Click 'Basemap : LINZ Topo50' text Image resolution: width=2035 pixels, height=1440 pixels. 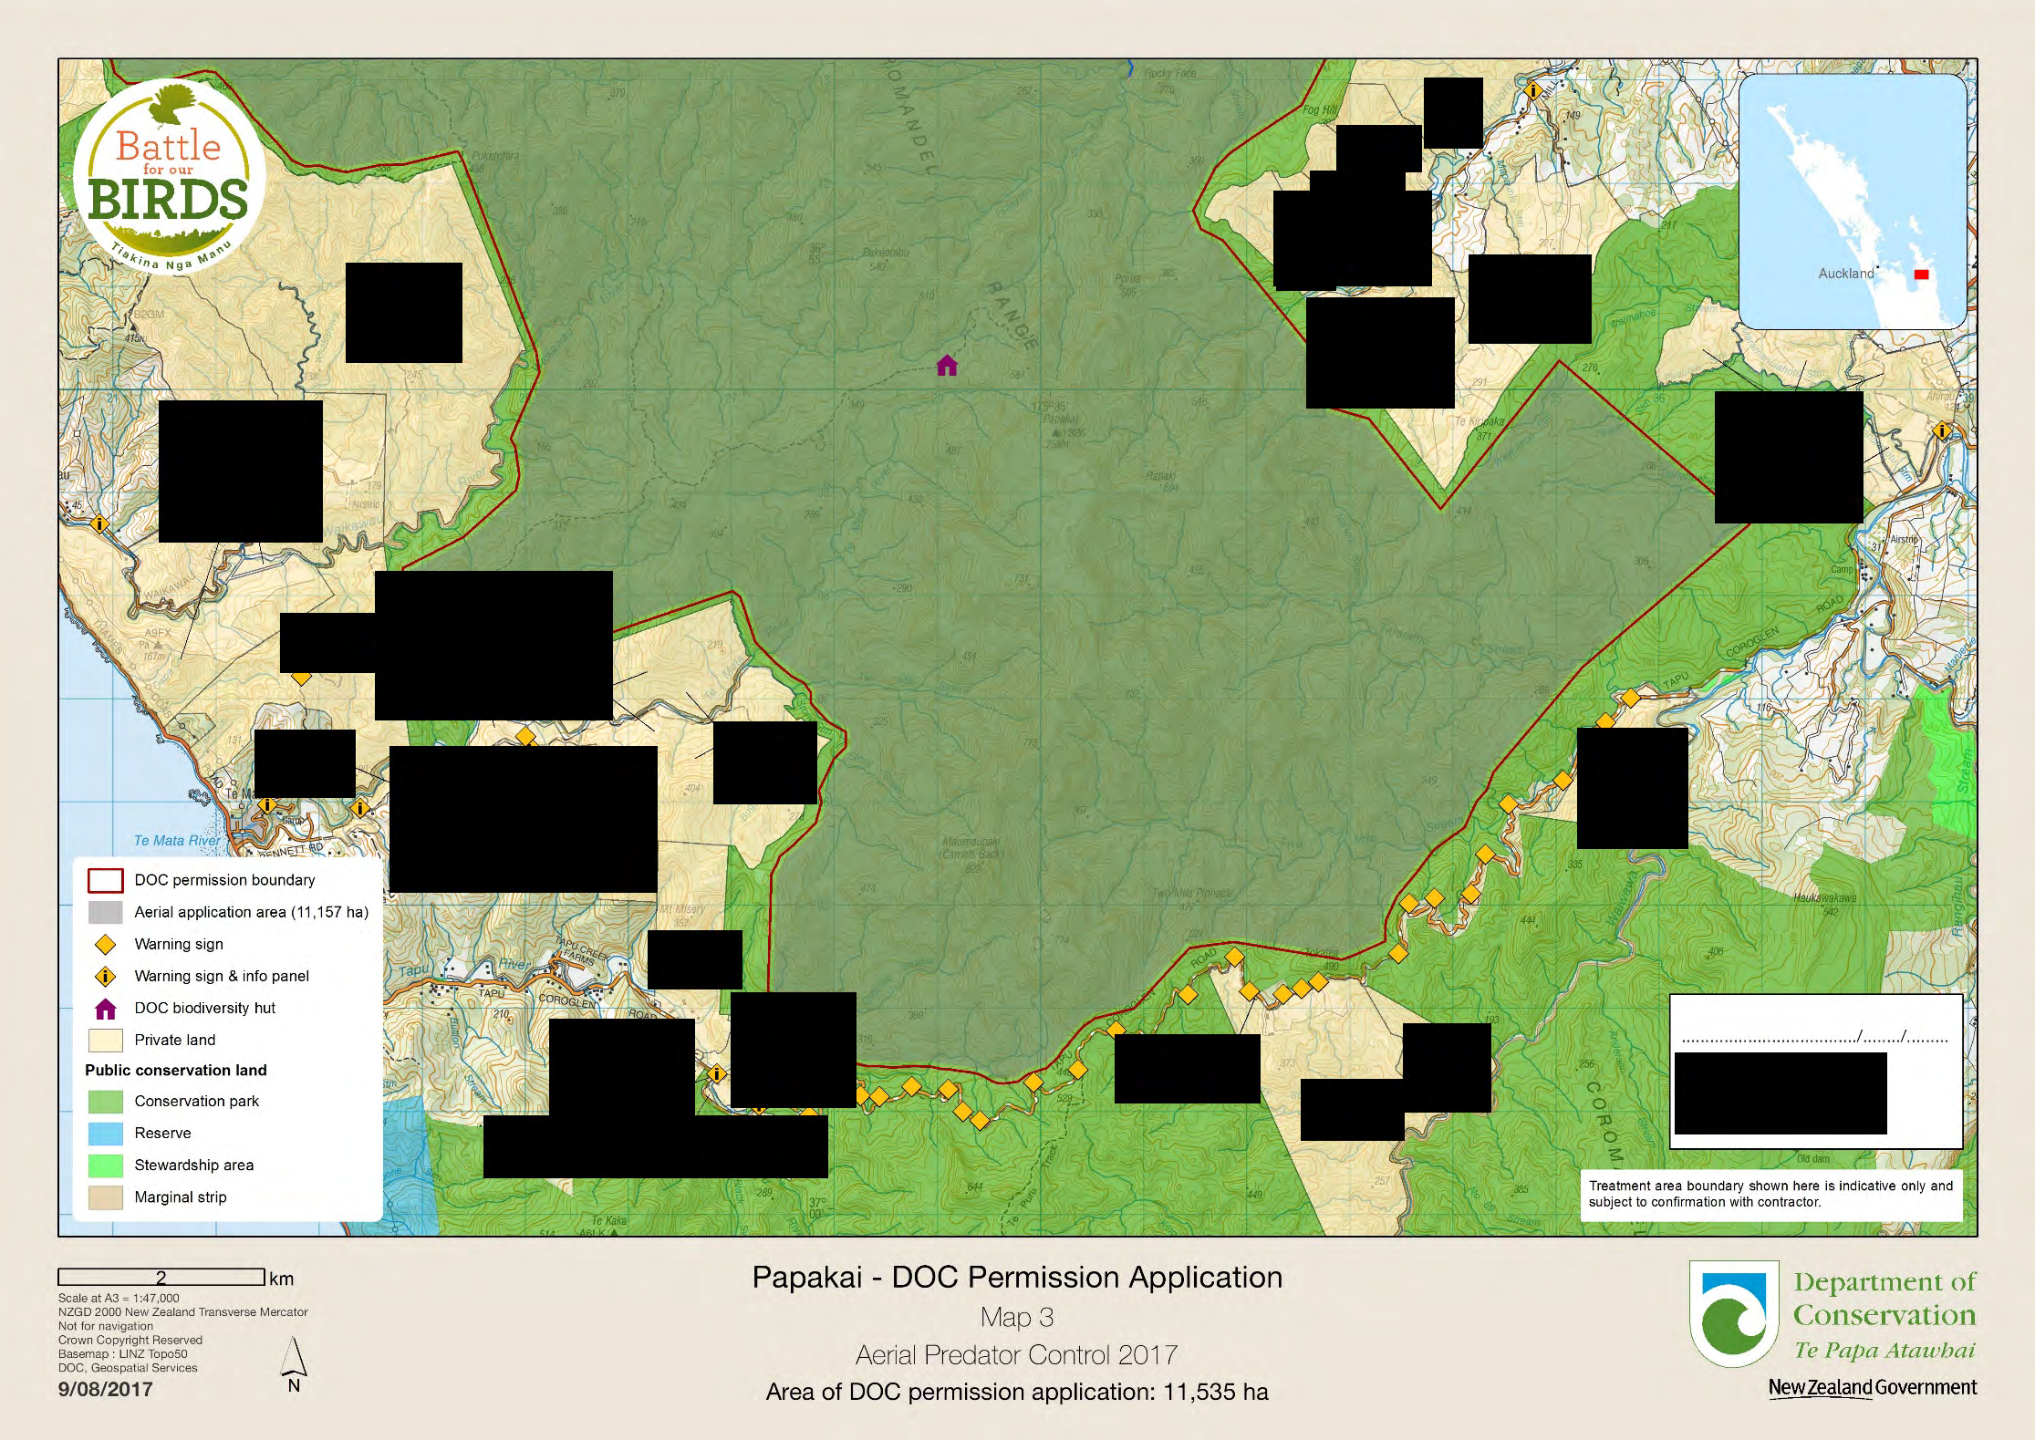pos(122,1353)
